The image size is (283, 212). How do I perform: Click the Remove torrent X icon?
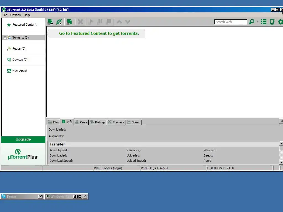(80, 22)
